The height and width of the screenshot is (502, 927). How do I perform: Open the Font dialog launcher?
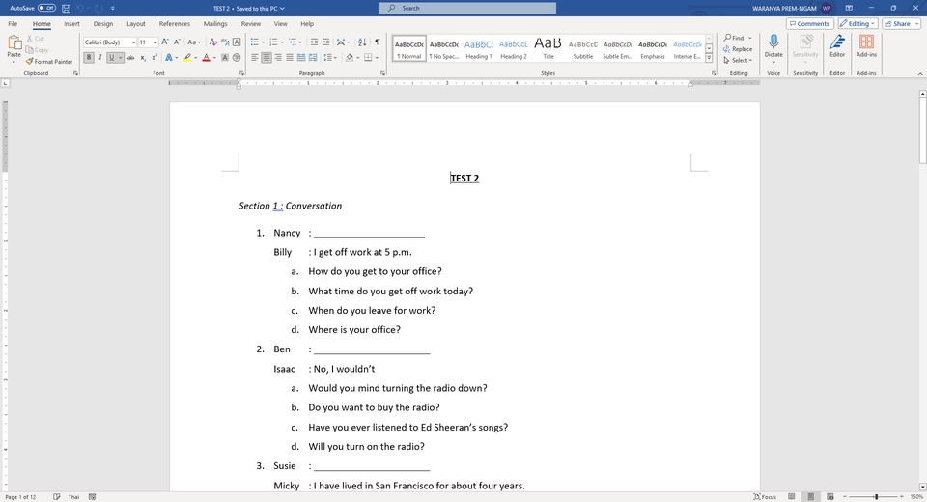pyautogui.click(x=241, y=73)
